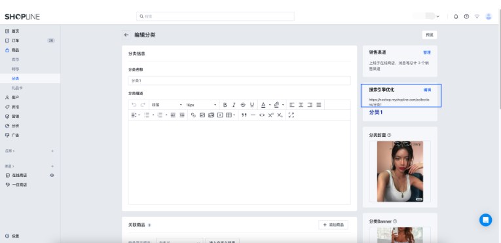Open the table dropdown arrow
501x243 pixels.
coord(234,115)
